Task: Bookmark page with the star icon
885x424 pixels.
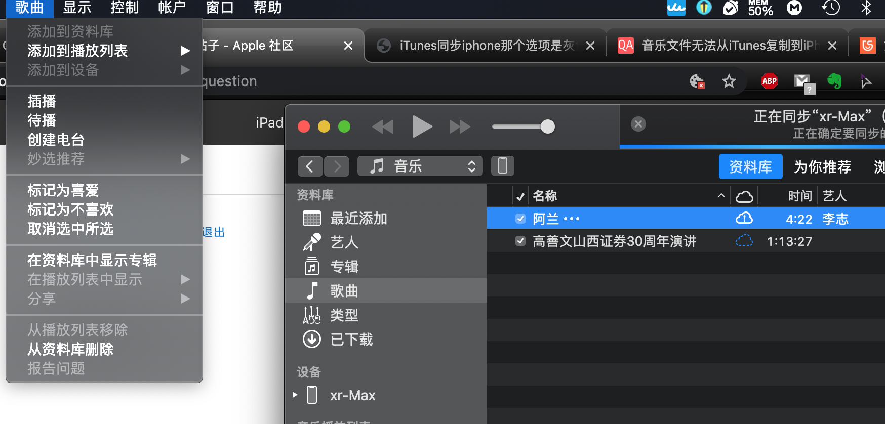Action: [729, 81]
